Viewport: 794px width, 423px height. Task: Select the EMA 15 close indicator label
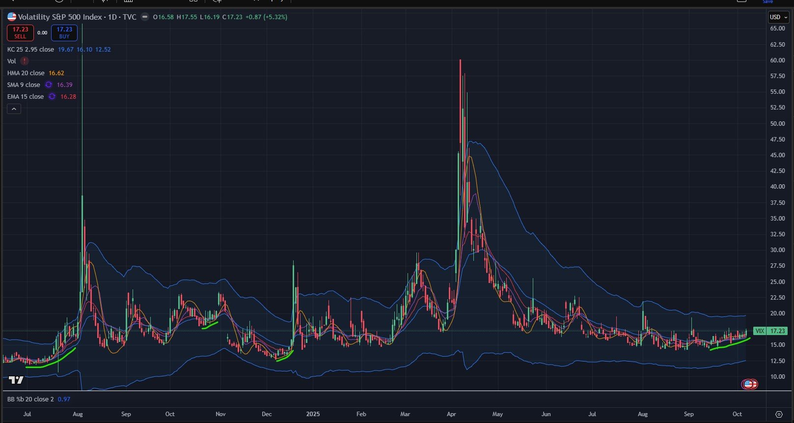(x=26, y=97)
